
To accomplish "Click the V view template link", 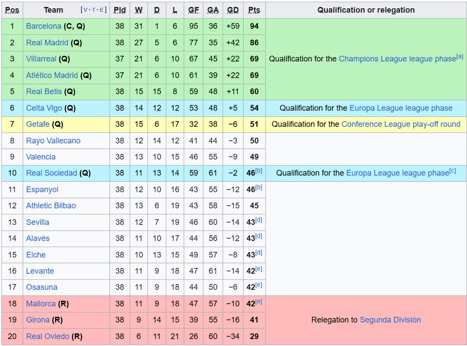I will pos(85,10).
